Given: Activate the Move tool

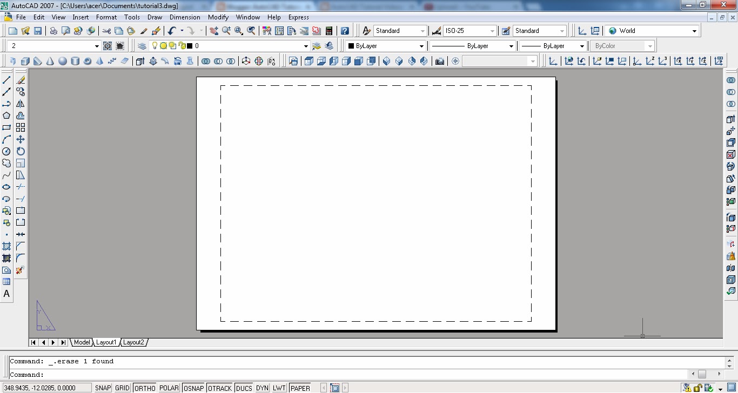Looking at the screenshot, I should 21,139.
